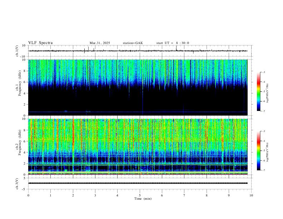This screenshot has width=283, height=219.
Task: Click the "2" kHz tick on ch.1 frequency axis
Action: 25,104
